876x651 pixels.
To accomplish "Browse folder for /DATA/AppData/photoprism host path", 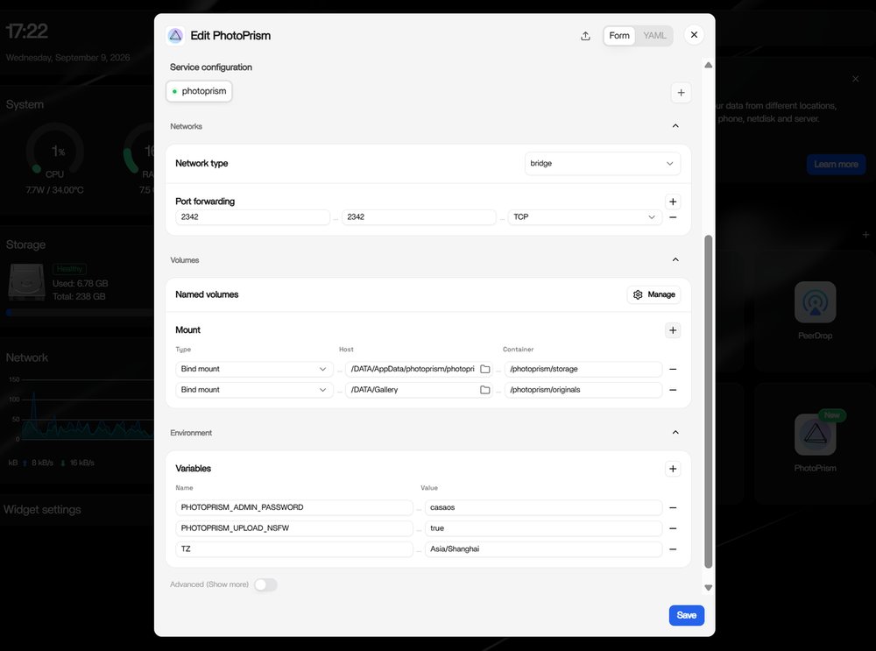I will point(485,369).
